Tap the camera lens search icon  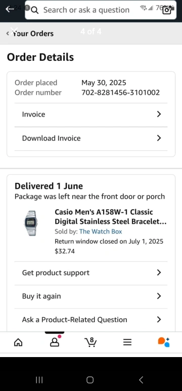coord(167,10)
